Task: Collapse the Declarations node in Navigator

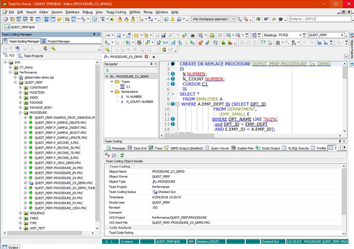Action: (112, 92)
